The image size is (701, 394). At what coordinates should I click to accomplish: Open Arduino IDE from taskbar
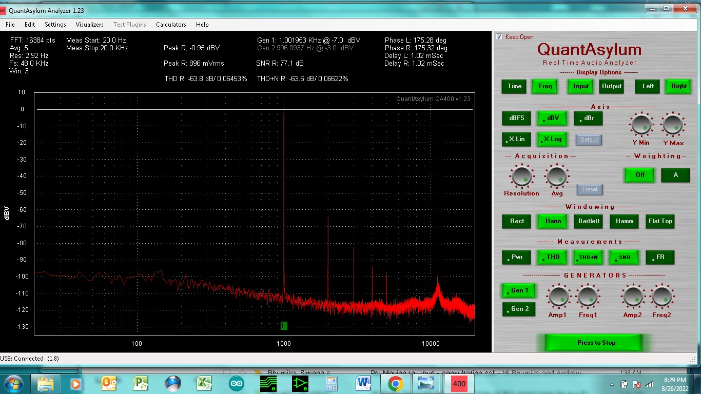[236, 383]
